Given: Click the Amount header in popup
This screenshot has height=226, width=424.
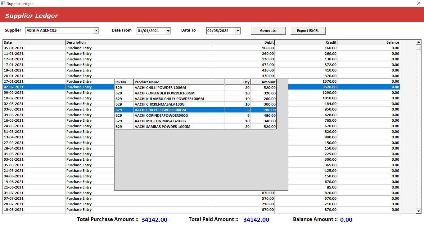Looking at the screenshot, I should click(x=263, y=82).
